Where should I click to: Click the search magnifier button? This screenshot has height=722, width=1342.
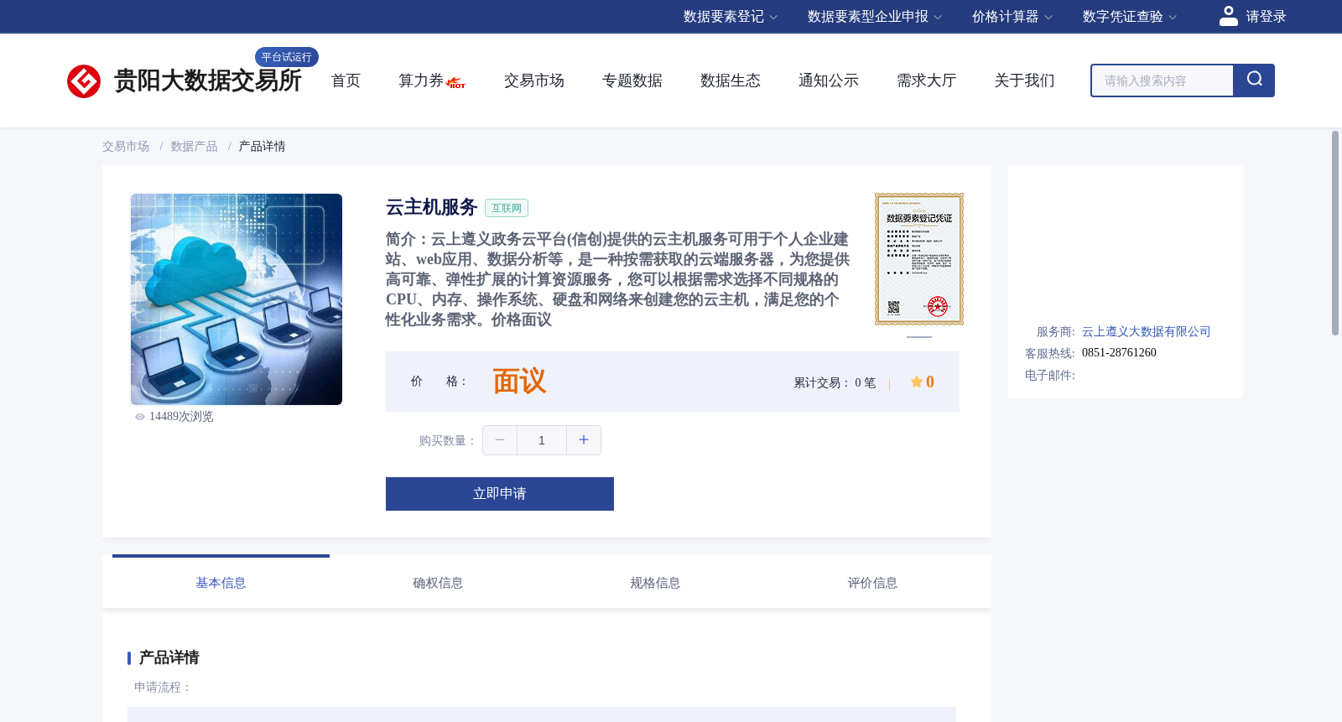coord(1254,81)
